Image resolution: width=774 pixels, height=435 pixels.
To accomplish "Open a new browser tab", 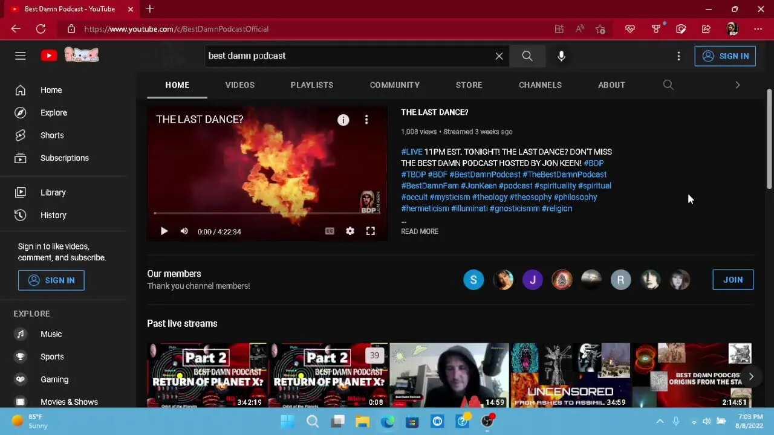I will coord(150,9).
